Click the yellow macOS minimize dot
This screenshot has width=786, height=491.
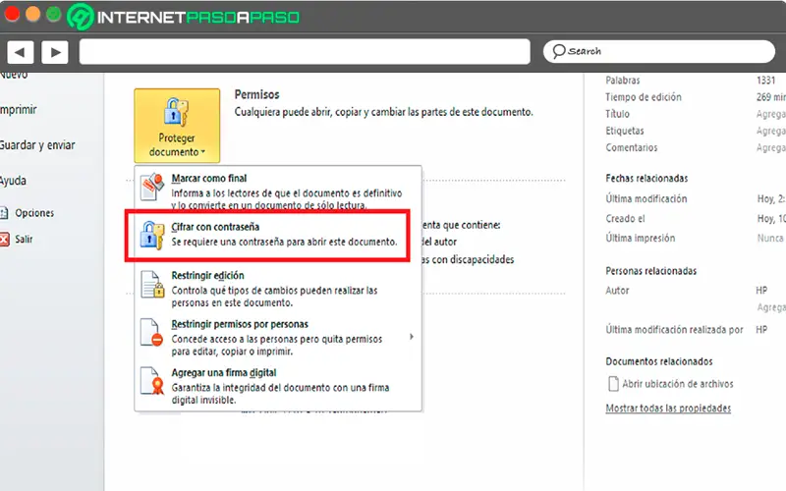click(33, 14)
